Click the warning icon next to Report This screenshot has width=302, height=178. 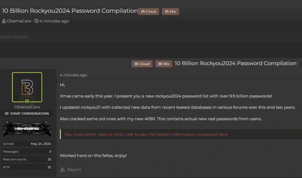62,170
